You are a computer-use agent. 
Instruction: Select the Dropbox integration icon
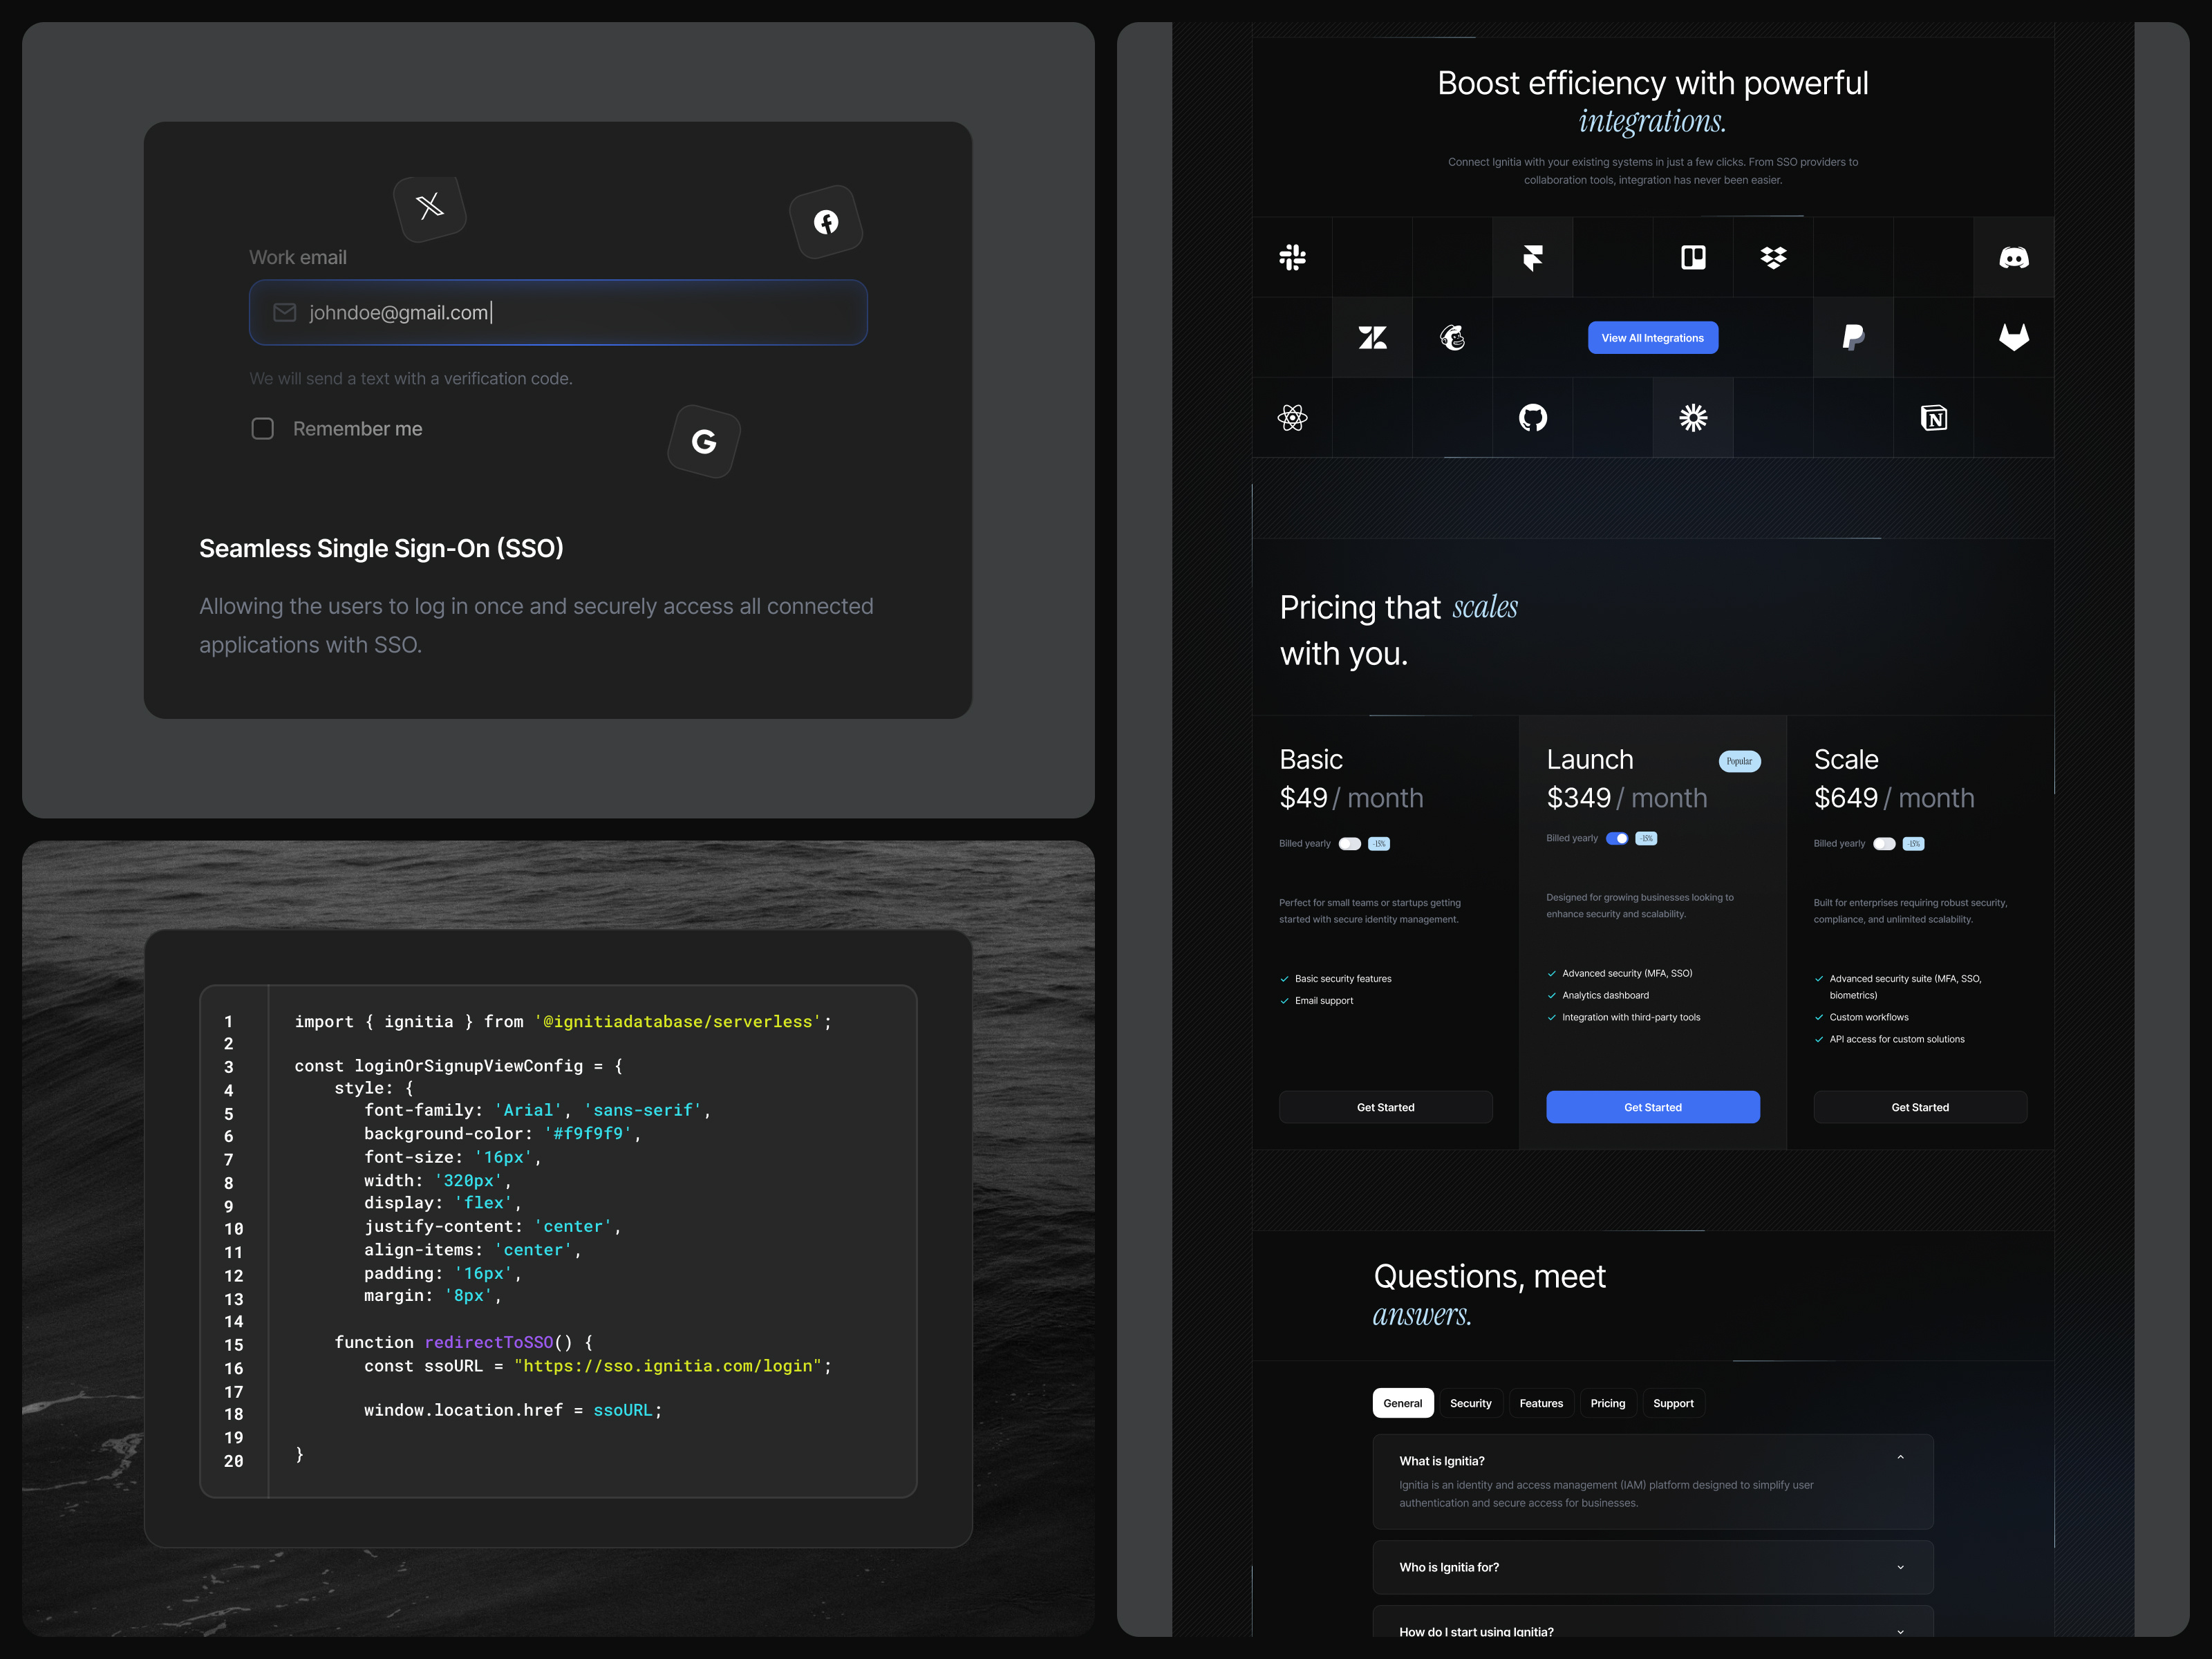coord(1773,258)
